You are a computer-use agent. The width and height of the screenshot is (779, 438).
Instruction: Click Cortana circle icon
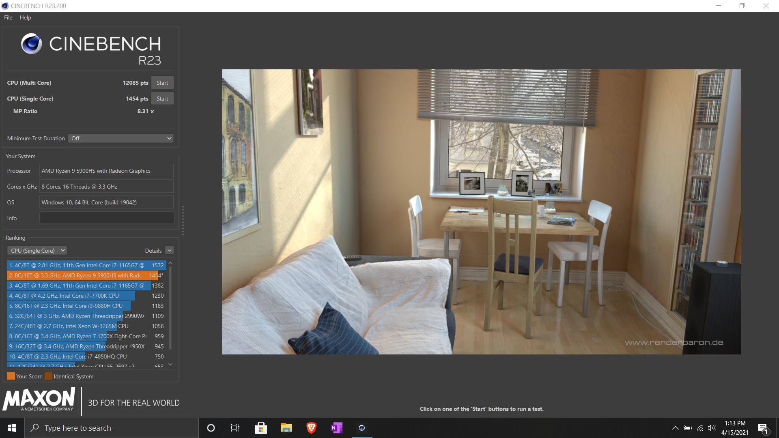tap(211, 428)
